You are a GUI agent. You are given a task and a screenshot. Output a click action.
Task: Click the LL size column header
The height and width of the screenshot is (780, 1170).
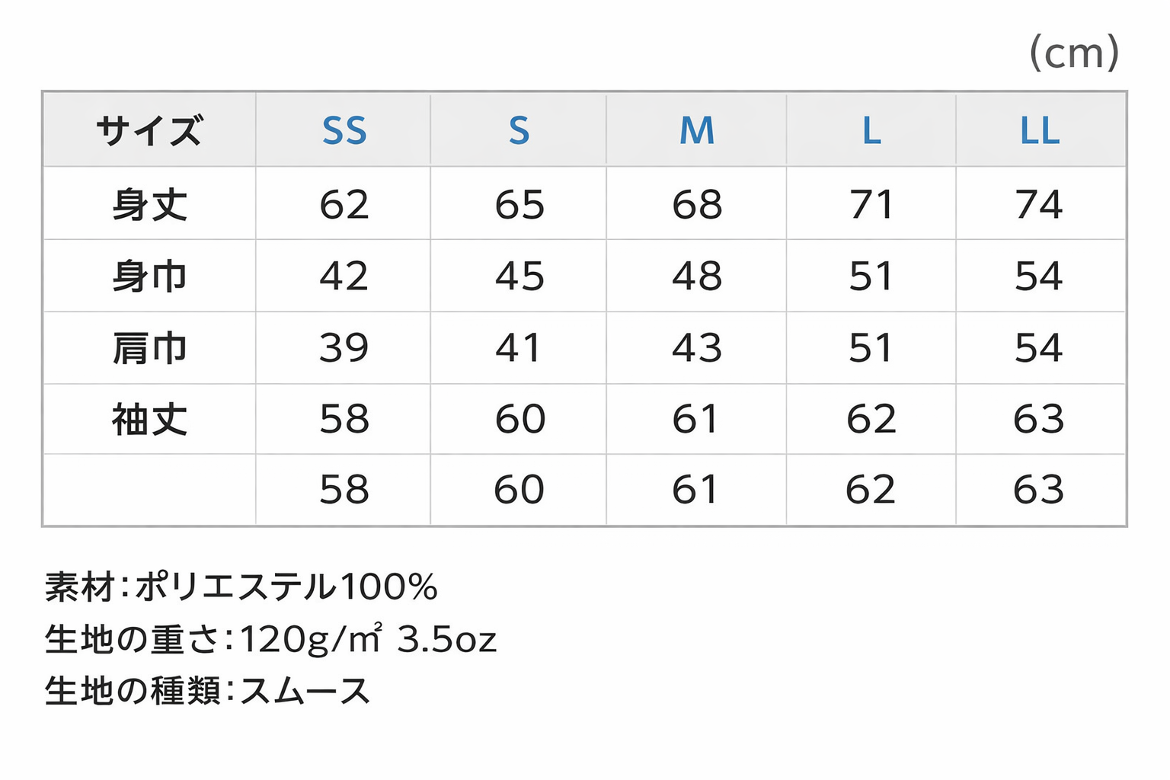[x=1040, y=131]
